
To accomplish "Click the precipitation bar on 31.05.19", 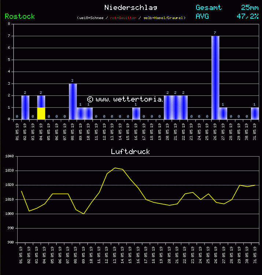I will (x=255, y=113).
